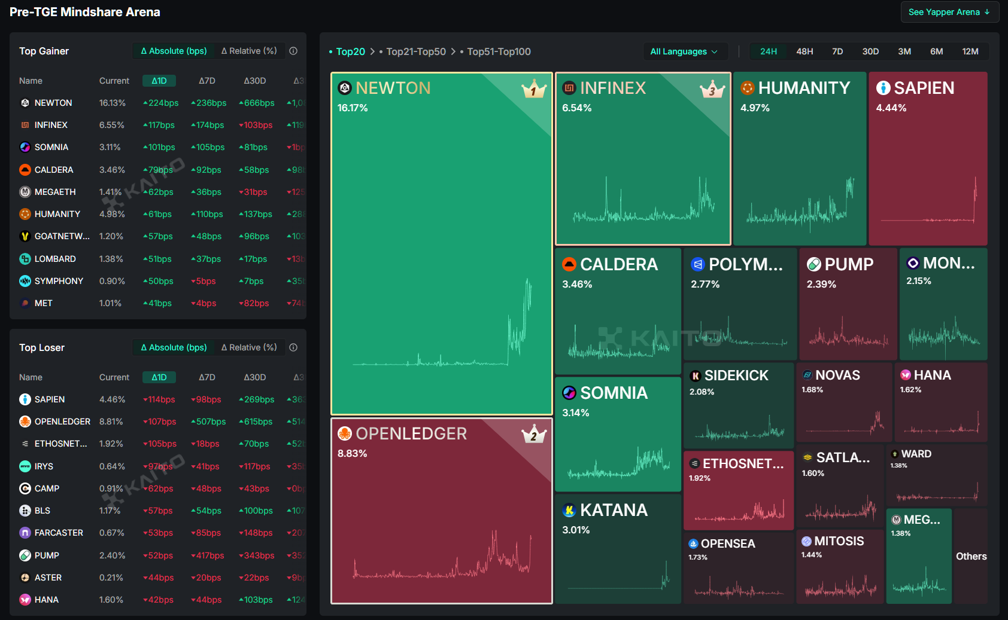The image size is (1008, 620).
Task: Click the CAMP icon in Top Loser list
Action: tap(25, 488)
